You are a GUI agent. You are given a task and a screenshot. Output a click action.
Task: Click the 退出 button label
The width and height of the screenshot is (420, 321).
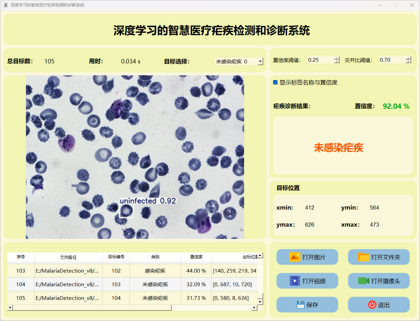(x=384, y=305)
